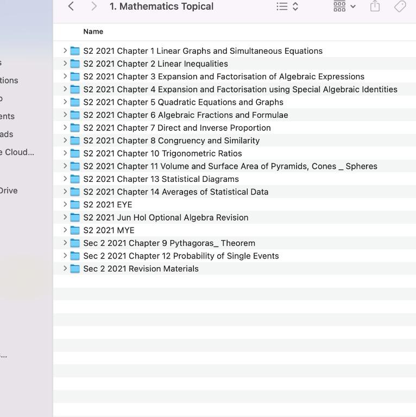Select Jun Hol Optional Algebra Revision folder
Image resolution: width=416 pixels, height=417 pixels.
tap(166, 217)
